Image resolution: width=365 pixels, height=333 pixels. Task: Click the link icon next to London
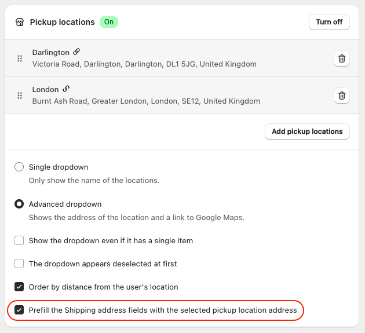[66, 89]
